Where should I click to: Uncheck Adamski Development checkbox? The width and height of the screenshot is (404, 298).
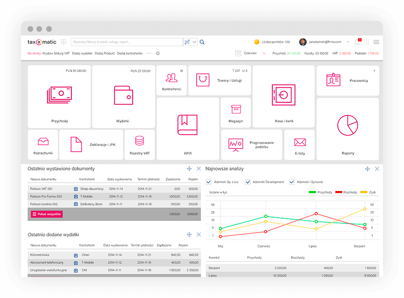pos(248,182)
